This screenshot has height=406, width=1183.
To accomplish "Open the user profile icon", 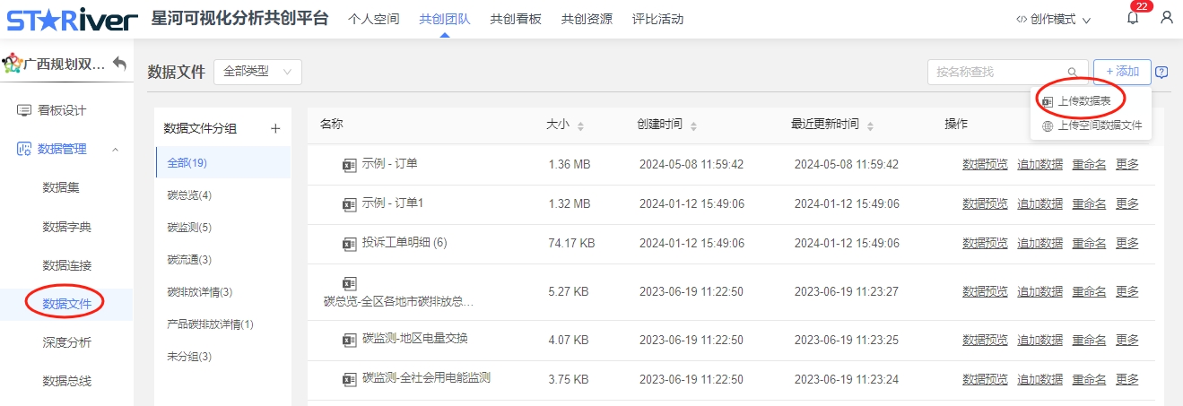I will pos(1166,18).
